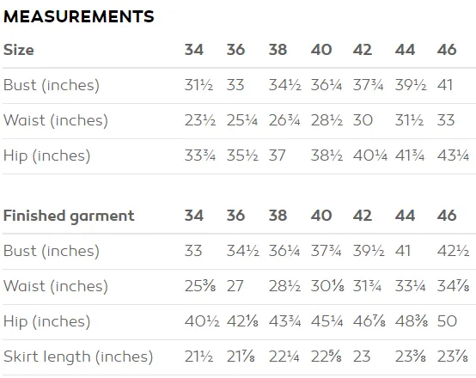Screen dimensions: 476x378
Task: Click the finished Bust value 42½
Action: click(454, 251)
